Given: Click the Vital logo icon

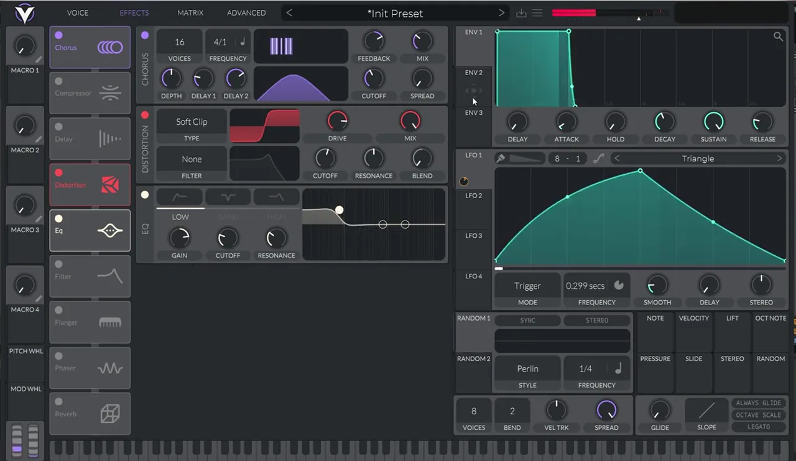Looking at the screenshot, I should pyautogui.click(x=25, y=12).
